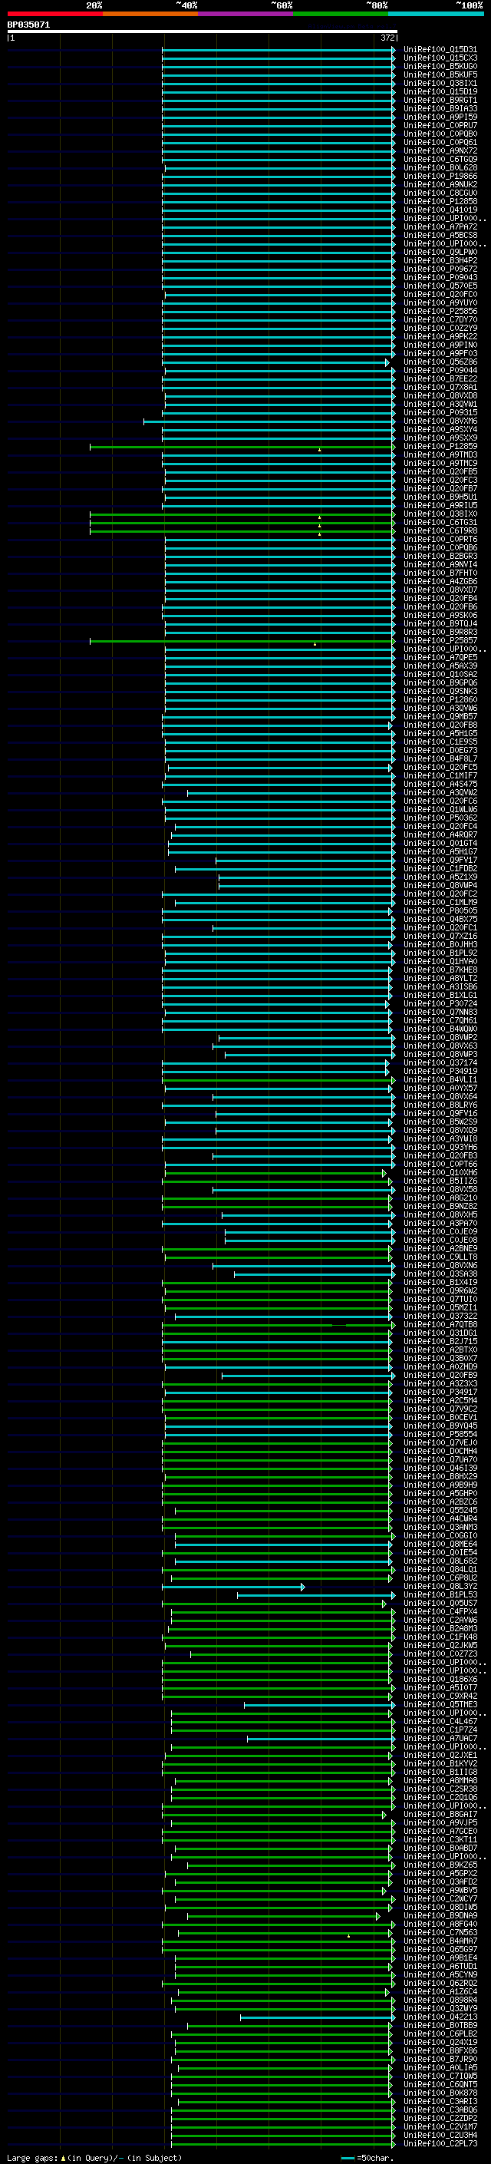Screen dimensions: 491x2164
Task: Click hit label UniRef100_C6TG31
Action: tap(440, 522)
